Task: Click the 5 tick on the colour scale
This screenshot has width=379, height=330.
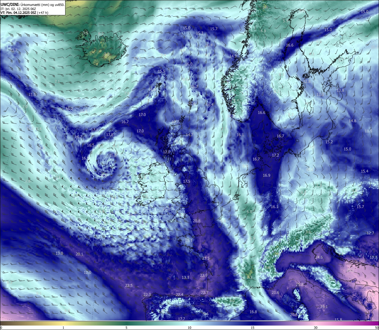Action: (x=126, y=328)
